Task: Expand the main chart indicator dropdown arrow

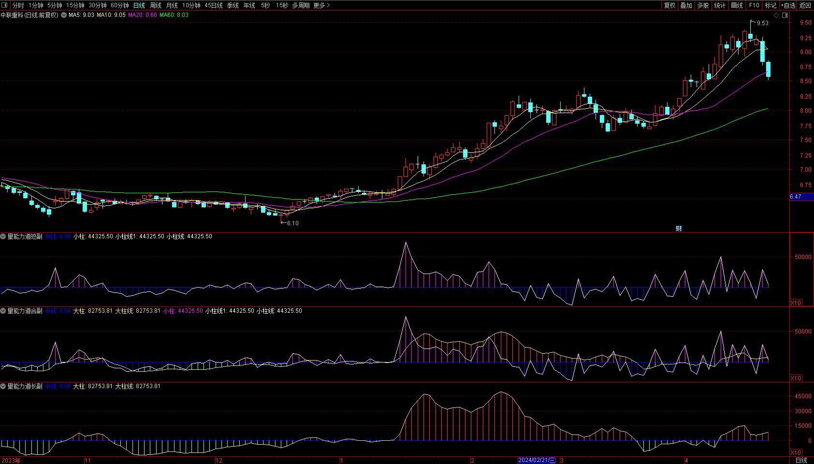Action: (64, 15)
